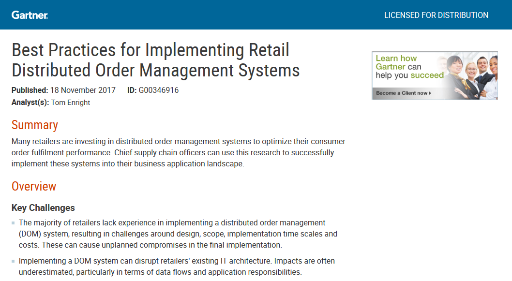Click the 'Overview' section heading

tap(34, 186)
